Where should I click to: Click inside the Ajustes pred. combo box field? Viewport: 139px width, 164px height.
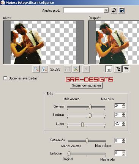pyautogui.click(x=84, y=10)
